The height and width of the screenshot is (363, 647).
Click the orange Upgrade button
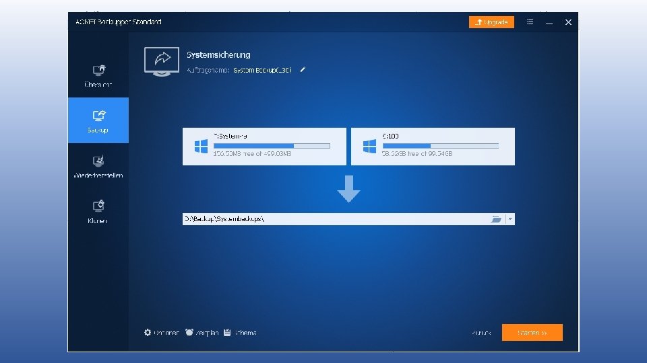coord(491,22)
